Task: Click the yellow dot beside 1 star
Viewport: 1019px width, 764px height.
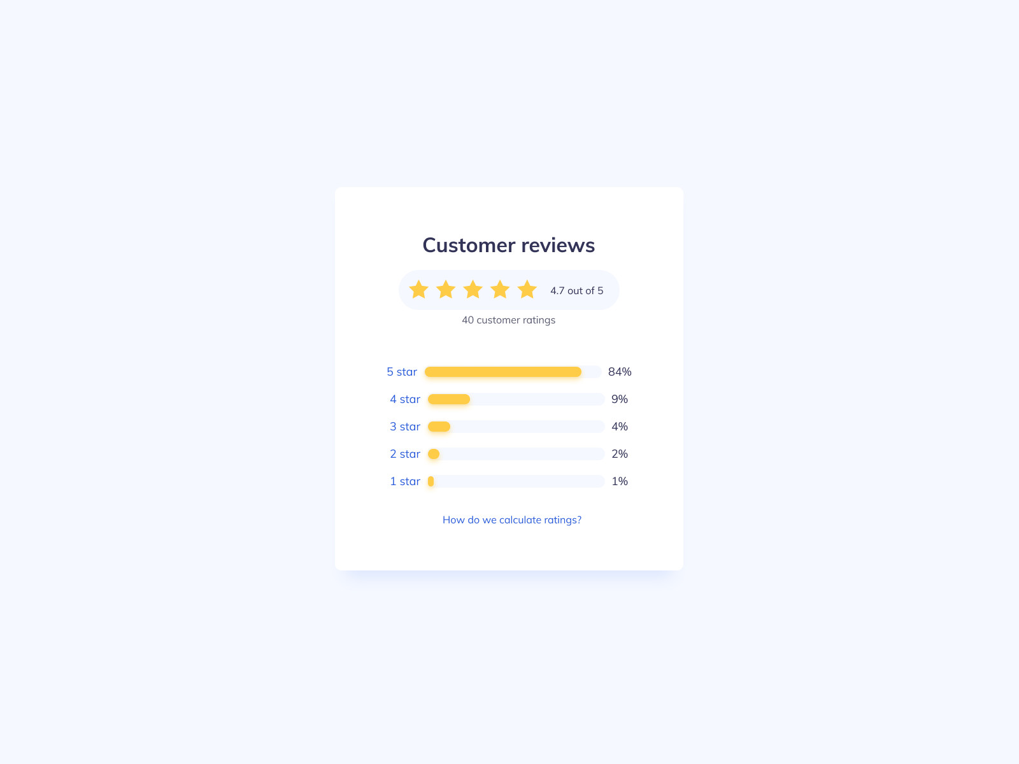Action: click(431, 481)
